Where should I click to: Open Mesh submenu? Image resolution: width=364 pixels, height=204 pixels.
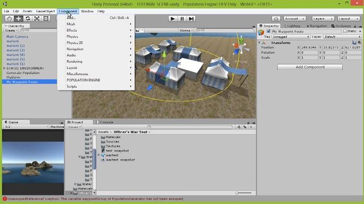point(96,24)
